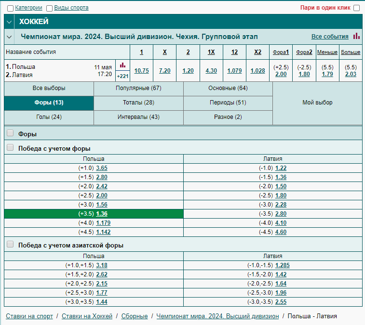Viewport: 365px width, 325px height.
Task: Toggle Победа с учетом форы checkbox
Action: [x=10, y=147]
